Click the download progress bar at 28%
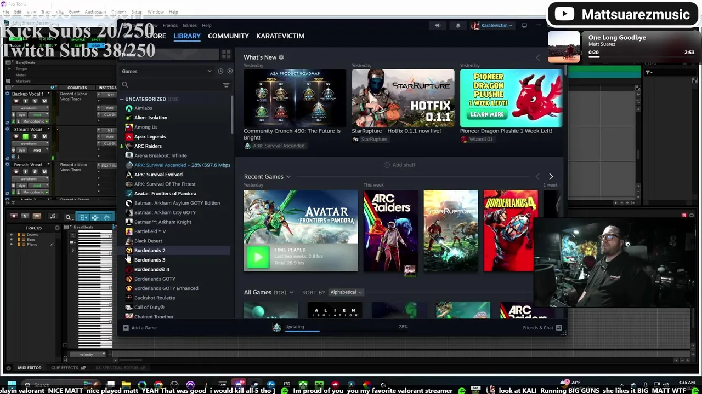 click(302, 331)
